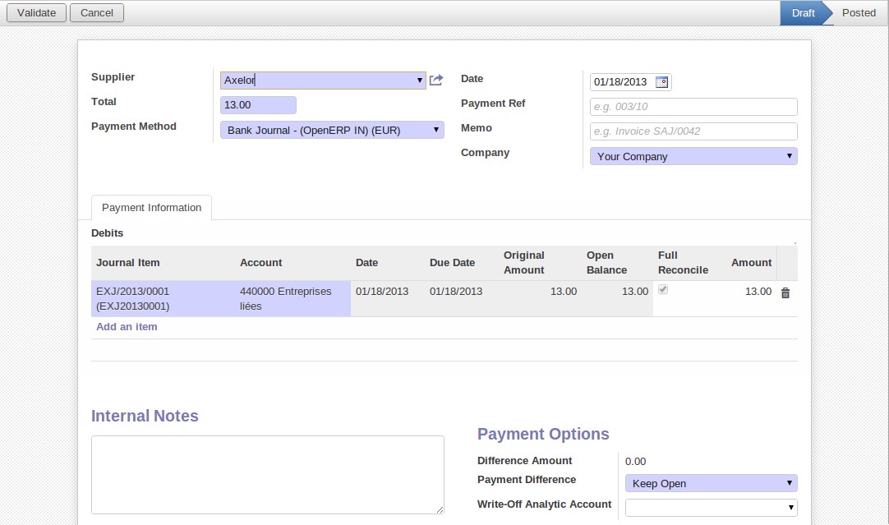Viewport: 889px width, 525px height.
Task: Delete the EXJ/2013/0001 debit line
Action: click(785, 292)
